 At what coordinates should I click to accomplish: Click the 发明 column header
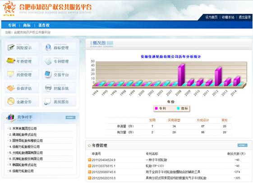pos(152,120)
